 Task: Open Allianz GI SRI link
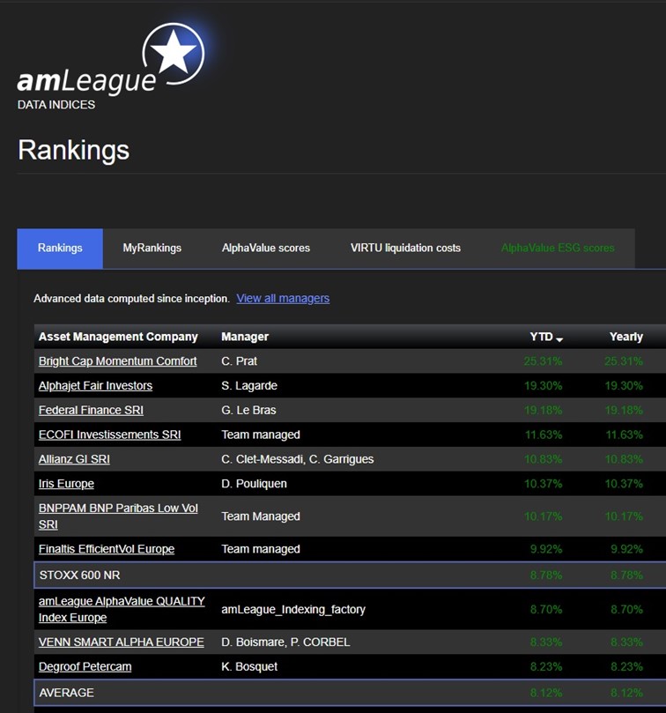point(74,459)
